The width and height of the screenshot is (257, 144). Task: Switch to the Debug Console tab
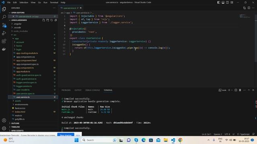tap(92, 90)
